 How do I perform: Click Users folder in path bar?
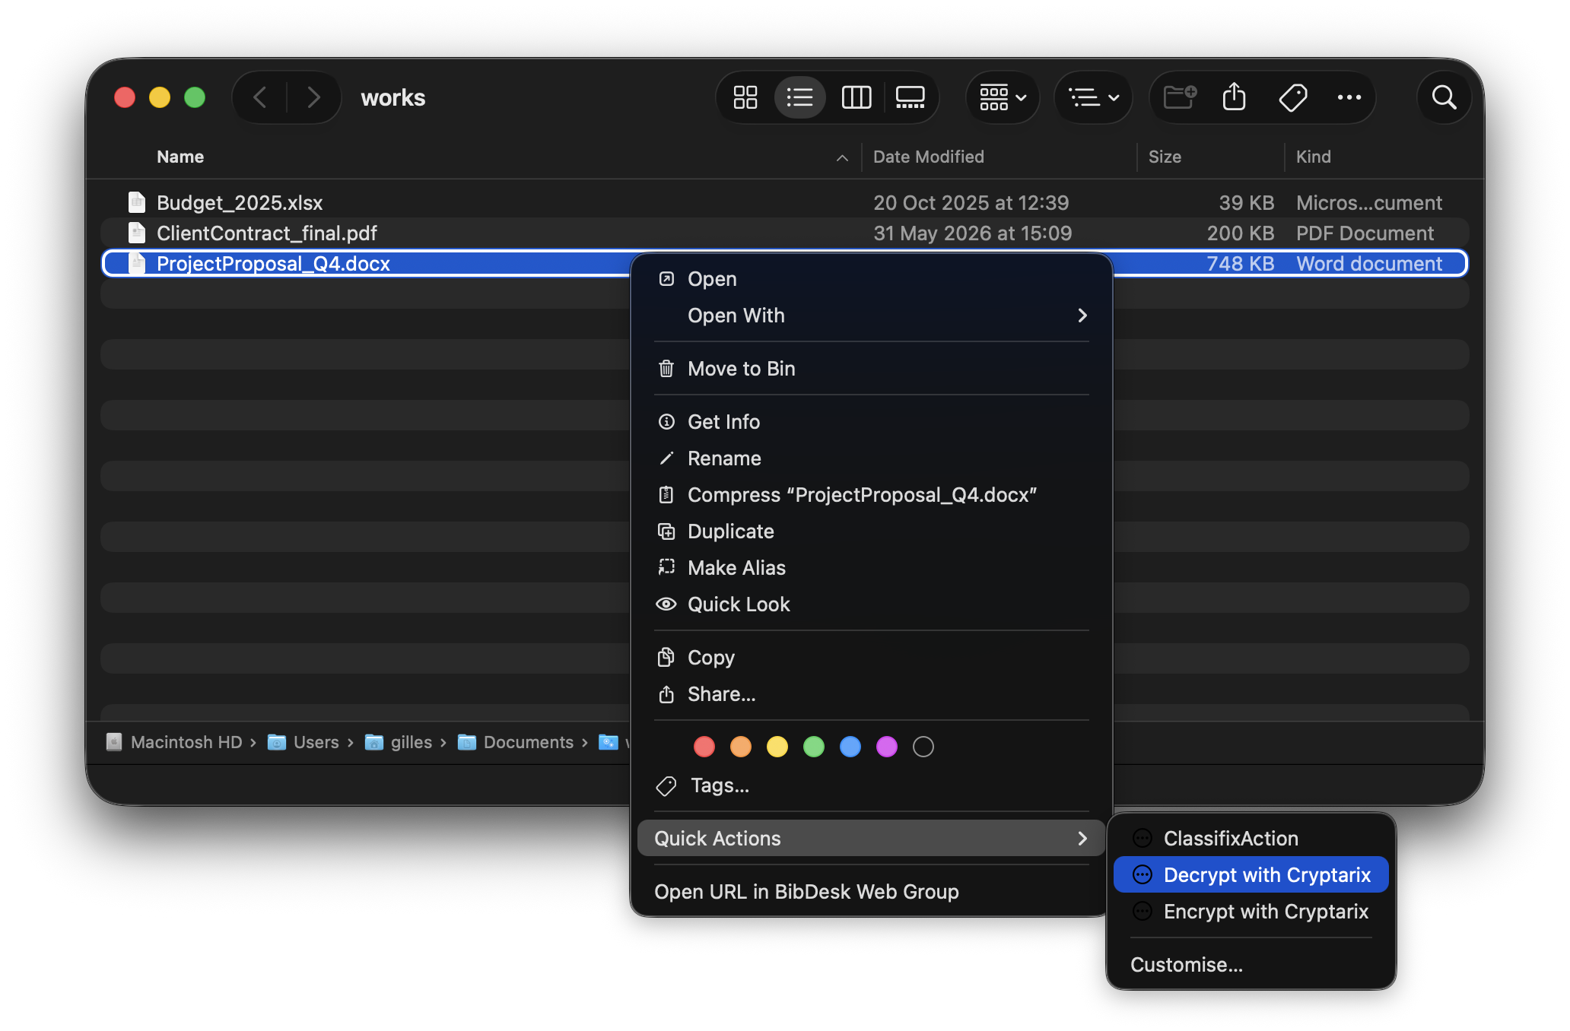point(304,742)
